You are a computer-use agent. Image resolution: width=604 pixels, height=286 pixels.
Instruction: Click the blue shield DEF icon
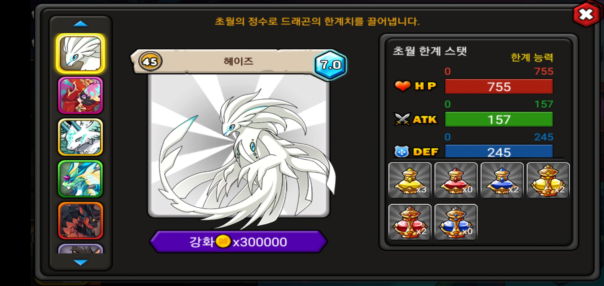[402, 152]
